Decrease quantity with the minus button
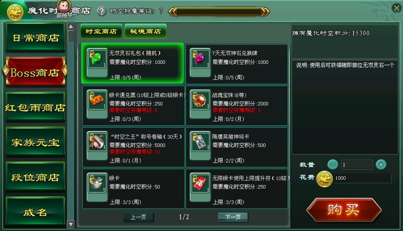The image size is (403, 231). (x=333, y=165)
